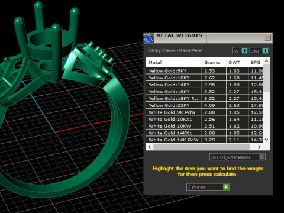Click the 3.29 grams value
This screenshot has height=213, width=284.
point(209,140)
